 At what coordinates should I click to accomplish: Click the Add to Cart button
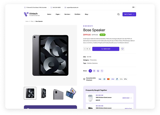coord(106,49)
